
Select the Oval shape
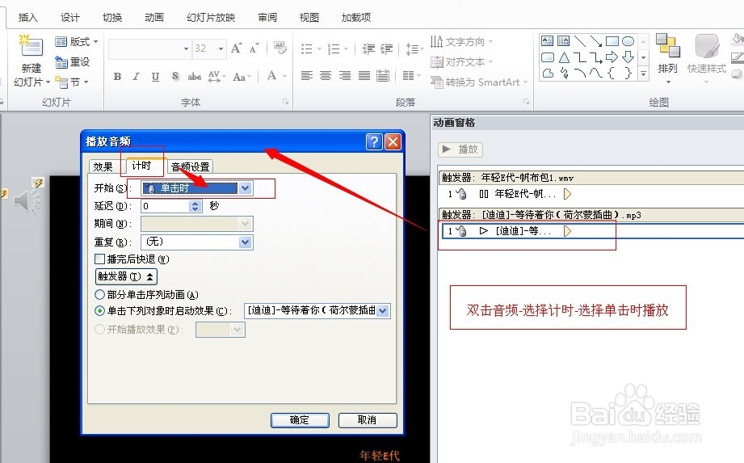[628, 41]
